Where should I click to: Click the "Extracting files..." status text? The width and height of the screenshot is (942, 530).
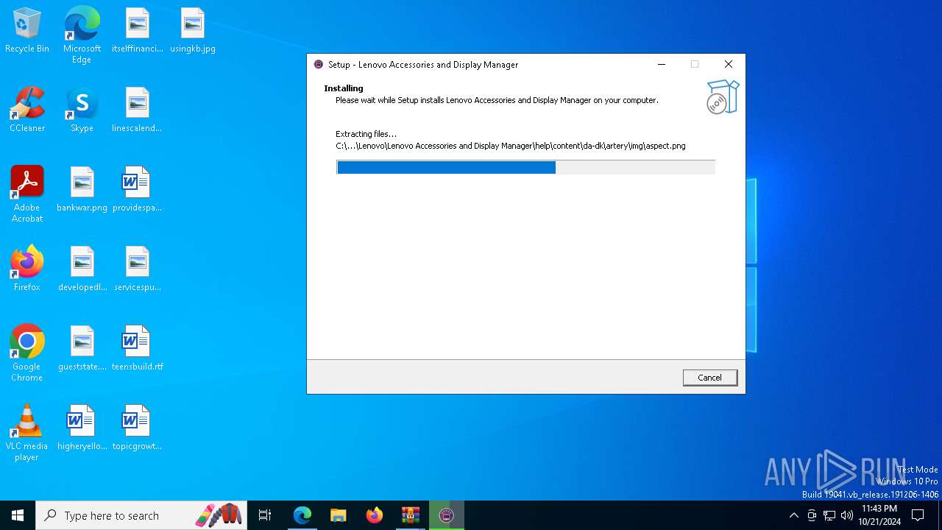click(x=366, y=134)
